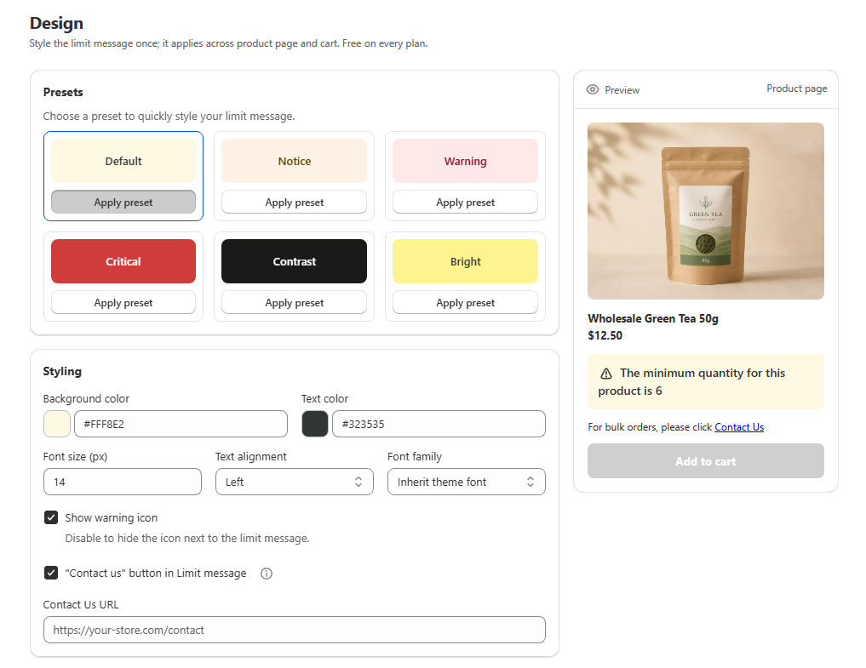The height and width of the screenshot is (668, 866).
Task: Open the Contact Us link in preview
Action: point(739,426)
